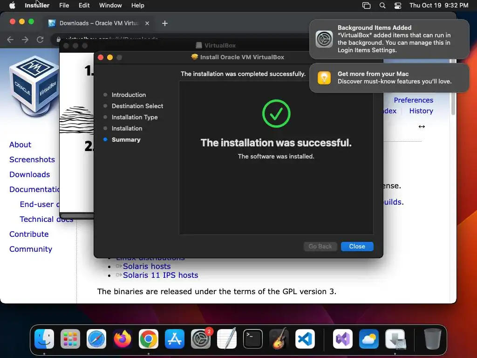Reload the Downloads page
477x358 pixels.
[40, 40]
